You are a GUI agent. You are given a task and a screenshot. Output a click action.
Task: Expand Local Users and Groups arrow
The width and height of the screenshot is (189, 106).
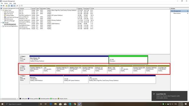(x=3, y=17)
